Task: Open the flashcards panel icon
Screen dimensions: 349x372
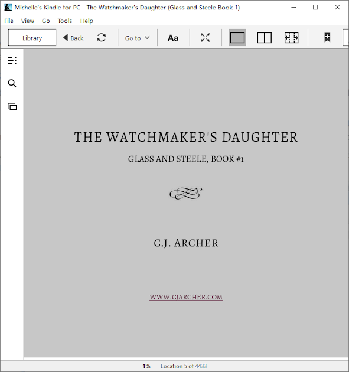Action: click(12, 106)
